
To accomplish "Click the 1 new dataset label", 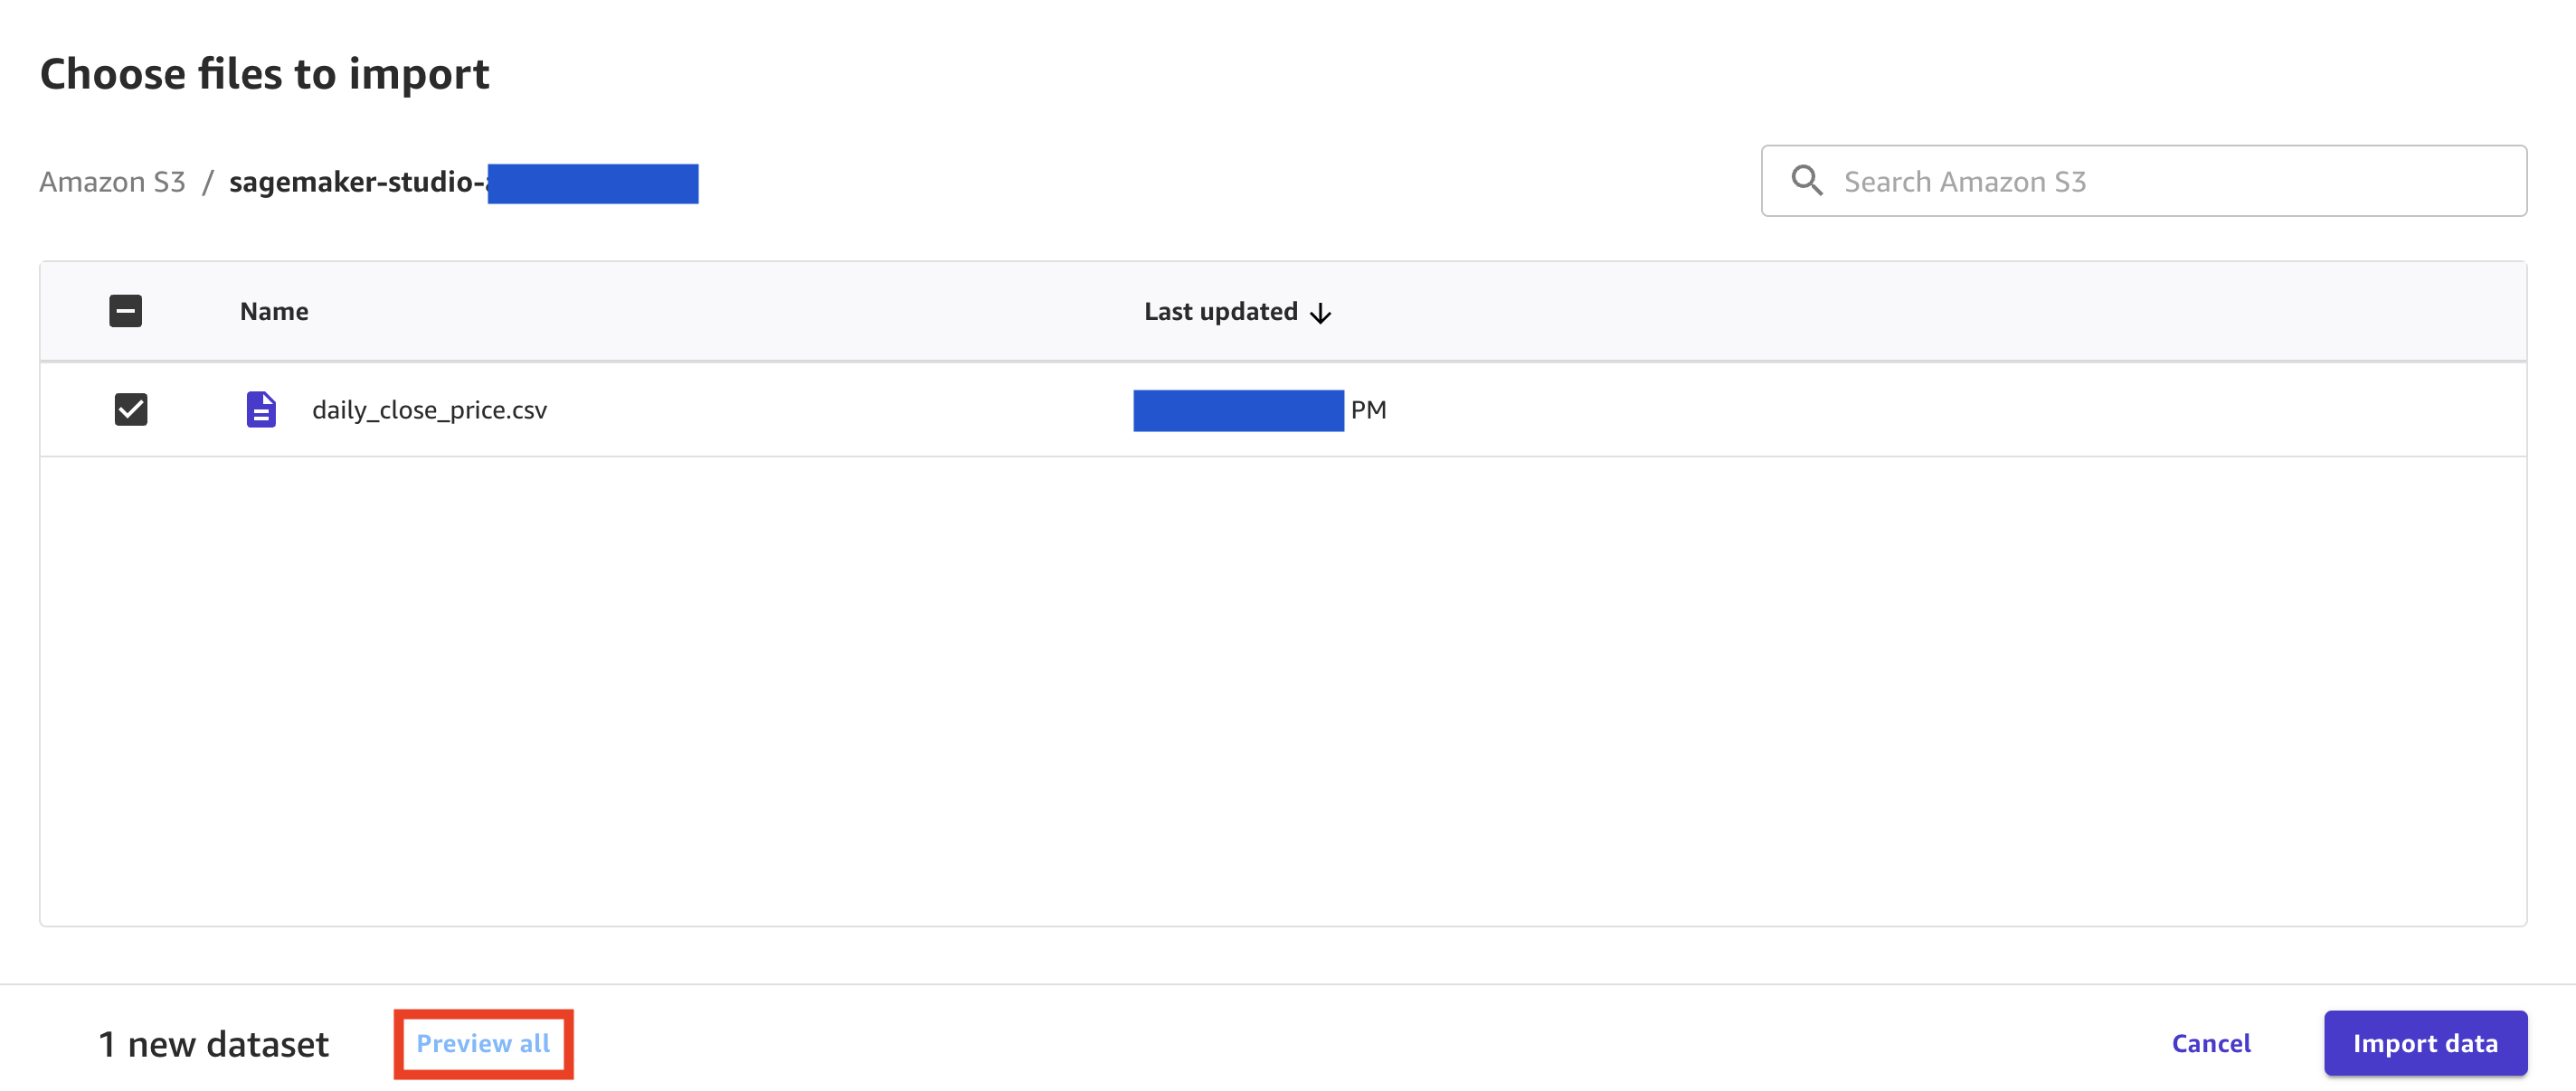I will pyautogui.click(x=213, y=1044).
